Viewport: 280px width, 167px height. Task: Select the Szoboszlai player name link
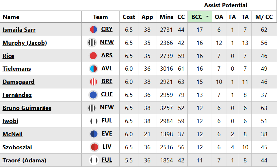(17, 147)
